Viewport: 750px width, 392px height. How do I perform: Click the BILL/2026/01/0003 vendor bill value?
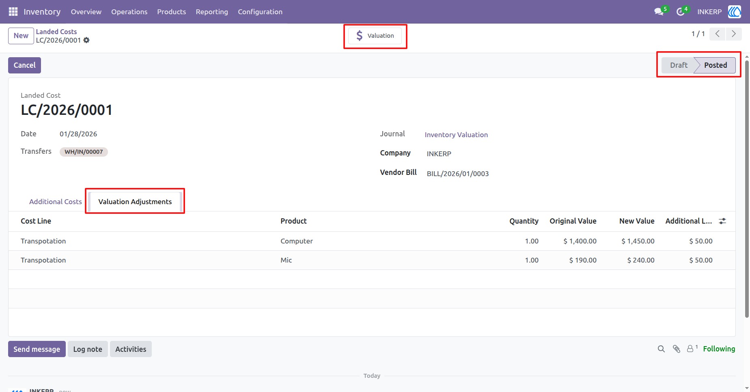(458, 174)
